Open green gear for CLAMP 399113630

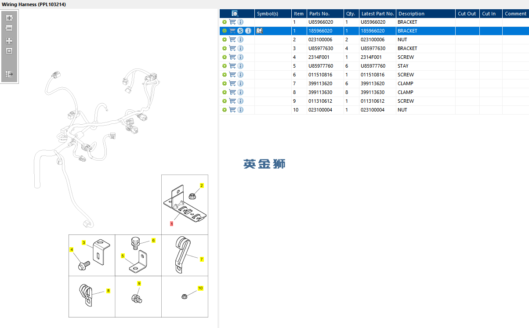[225, 92]
